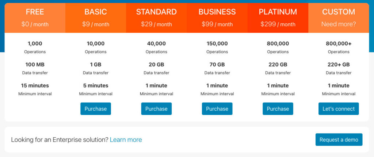Select the BUSINESS plan header
374x157 pixels.
(x=217, y=18)
